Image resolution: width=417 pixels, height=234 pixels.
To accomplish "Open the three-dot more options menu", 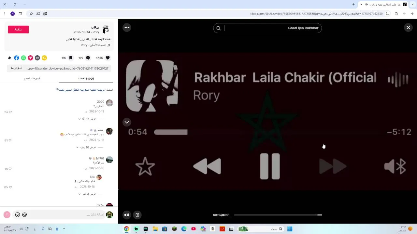I will tap(127, 28).
